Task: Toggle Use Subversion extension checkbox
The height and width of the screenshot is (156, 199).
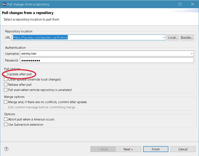Action: pos(6,125)
